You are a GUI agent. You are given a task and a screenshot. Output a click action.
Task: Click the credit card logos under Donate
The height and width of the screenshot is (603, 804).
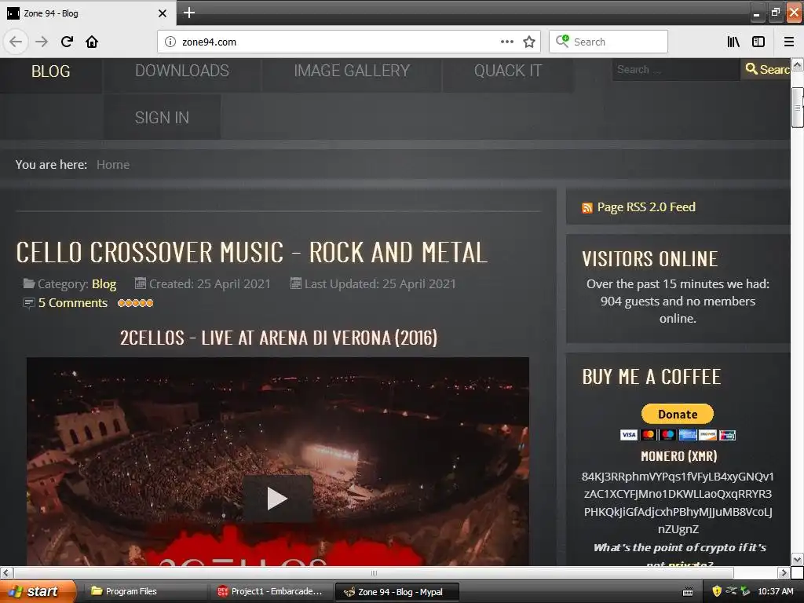(x=678, y=435)
